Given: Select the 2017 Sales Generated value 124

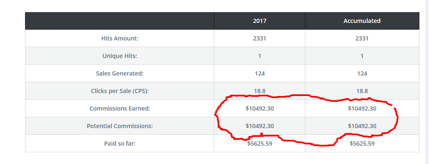Looking at the screenshot, I should click(259, 73).
